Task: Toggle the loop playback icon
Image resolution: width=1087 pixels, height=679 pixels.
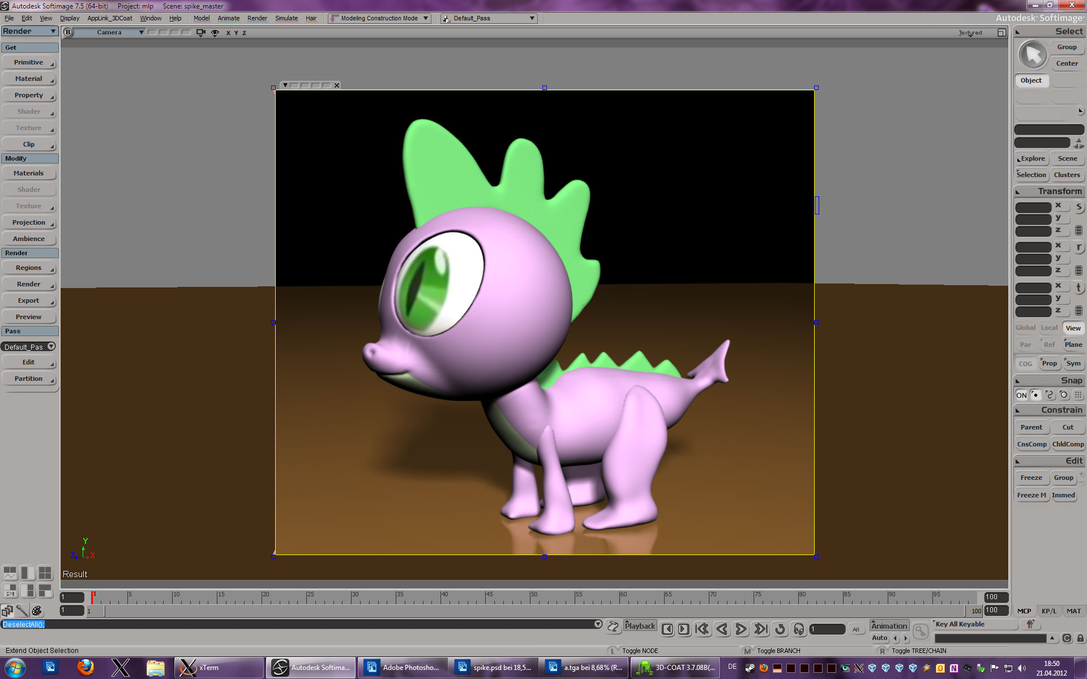Action: pyautogui.click(x=780, y=629)
